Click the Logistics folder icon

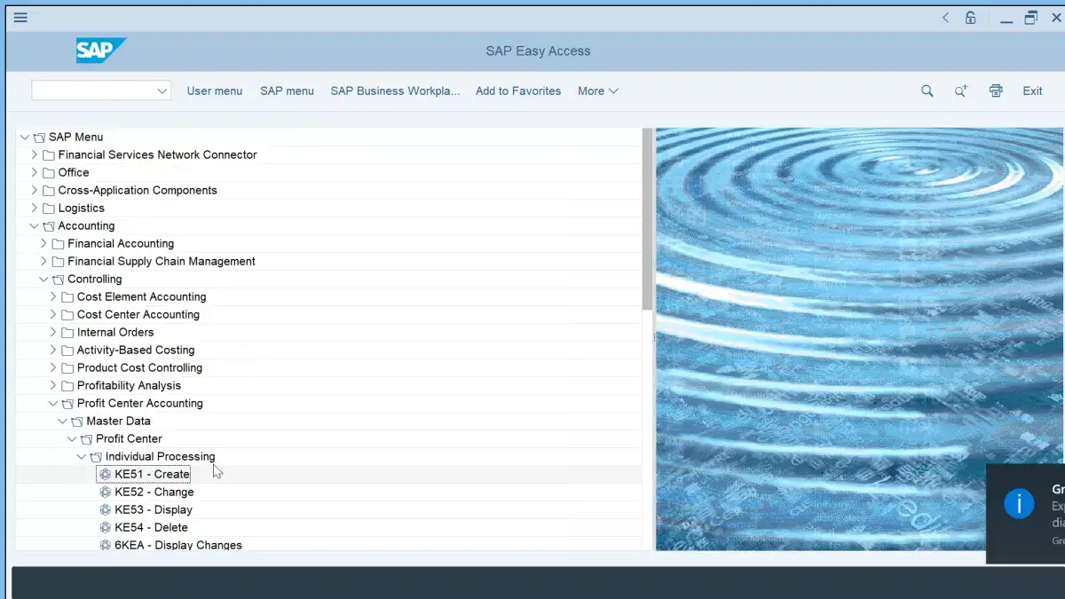(49, 208)
